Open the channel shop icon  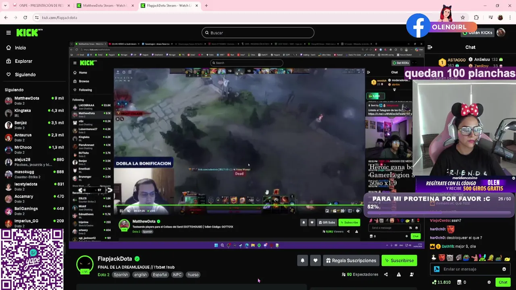tap(459, 282)
